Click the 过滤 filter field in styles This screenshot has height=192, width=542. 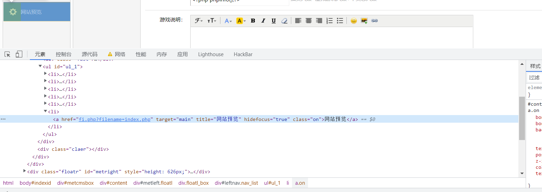[x=534, y=77]
